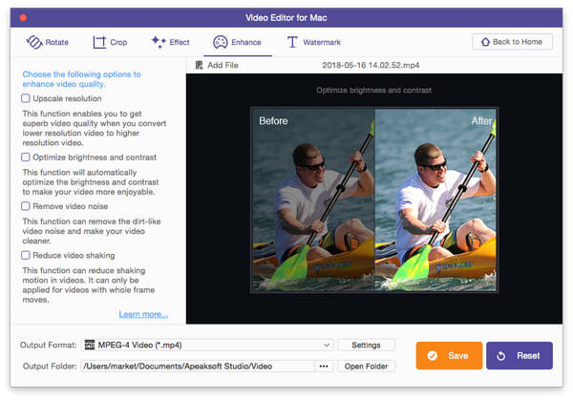The height and width of the screenshot is (400, 573).
Task: Click the Enhance palette icon
Action: pos(221,42)
